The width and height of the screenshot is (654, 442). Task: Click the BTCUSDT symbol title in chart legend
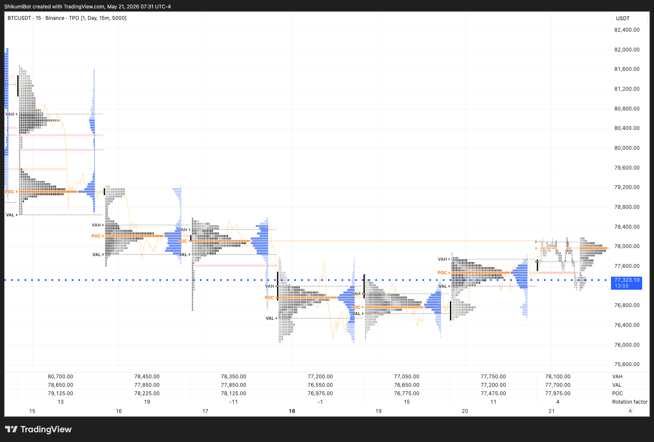(19, 18)
